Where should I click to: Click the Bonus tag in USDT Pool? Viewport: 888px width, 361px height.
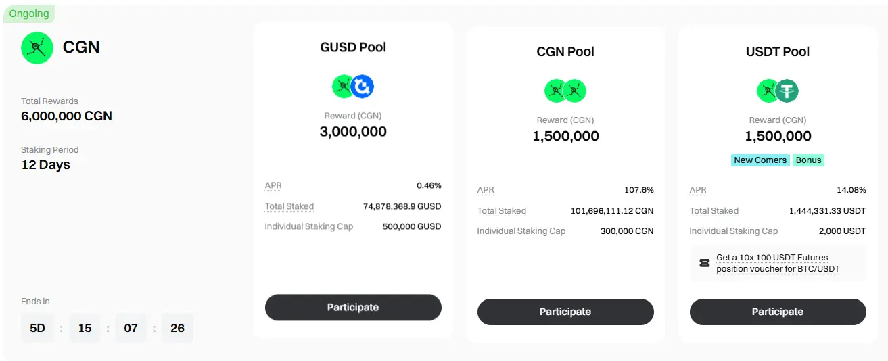click(x=808, y=160)
